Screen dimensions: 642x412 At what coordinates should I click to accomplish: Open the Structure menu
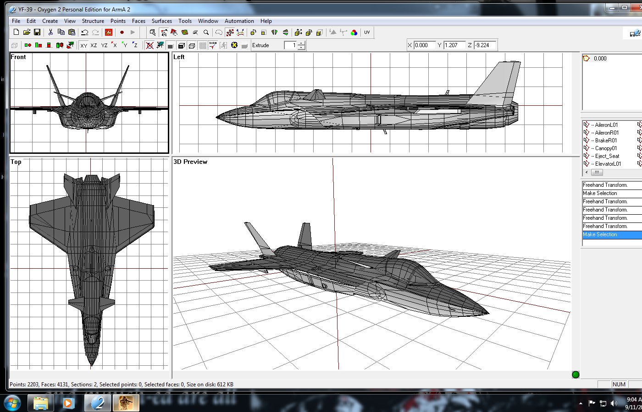coord(93,21)
